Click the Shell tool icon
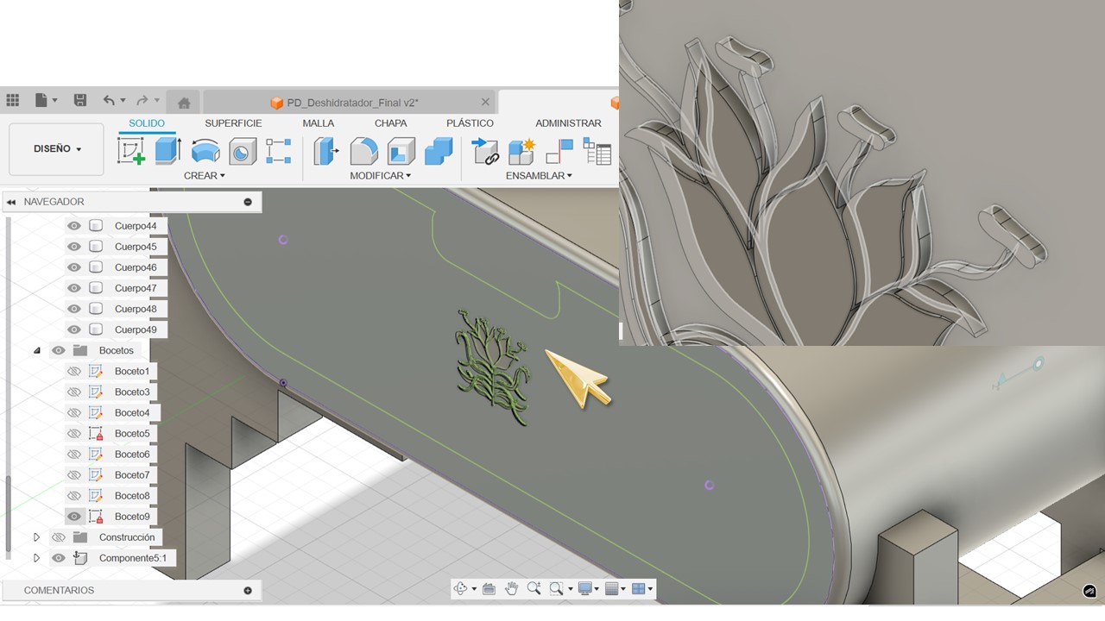The height and width of the screenshot is (621, 1105). tap(401, 151)
